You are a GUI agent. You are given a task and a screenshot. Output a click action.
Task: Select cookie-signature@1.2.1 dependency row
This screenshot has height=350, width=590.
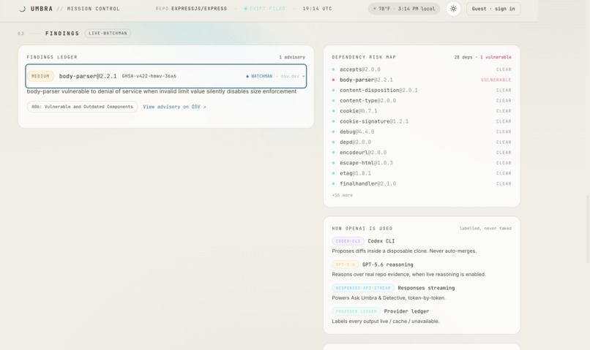pos(422,122)
